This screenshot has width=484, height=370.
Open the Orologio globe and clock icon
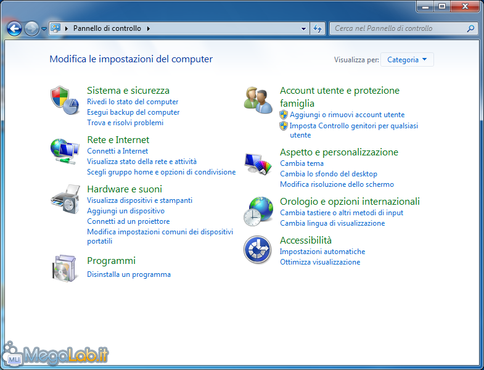click(258, 212)
